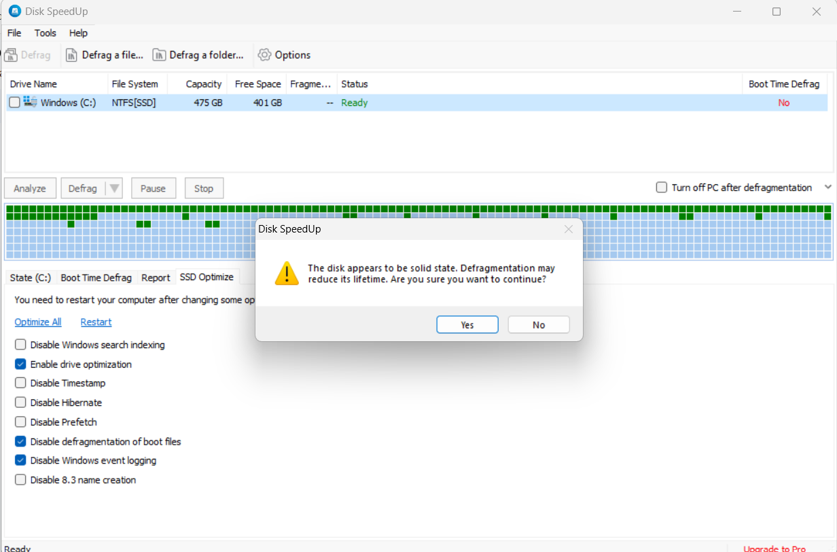Sort by Fragmentation column header
Viewport: 837px width, 552px height.
coord(311,84)
